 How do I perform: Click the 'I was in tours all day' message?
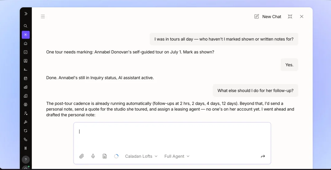tap(224, 39)
